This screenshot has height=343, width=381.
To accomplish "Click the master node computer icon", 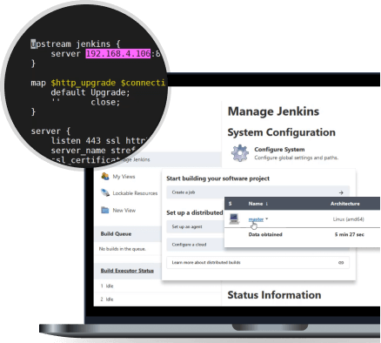I will pyautogui.click(x=234, y=219).
